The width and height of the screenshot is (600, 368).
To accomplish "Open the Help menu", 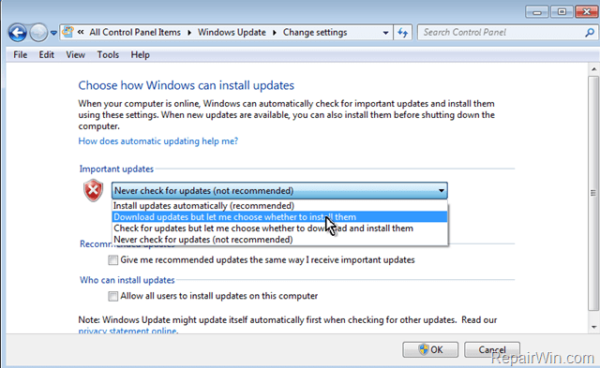I will 140,54.
